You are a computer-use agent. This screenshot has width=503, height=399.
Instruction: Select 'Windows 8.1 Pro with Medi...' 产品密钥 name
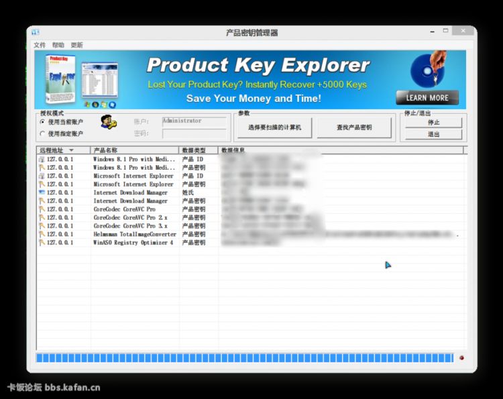[x=134, y=168]
